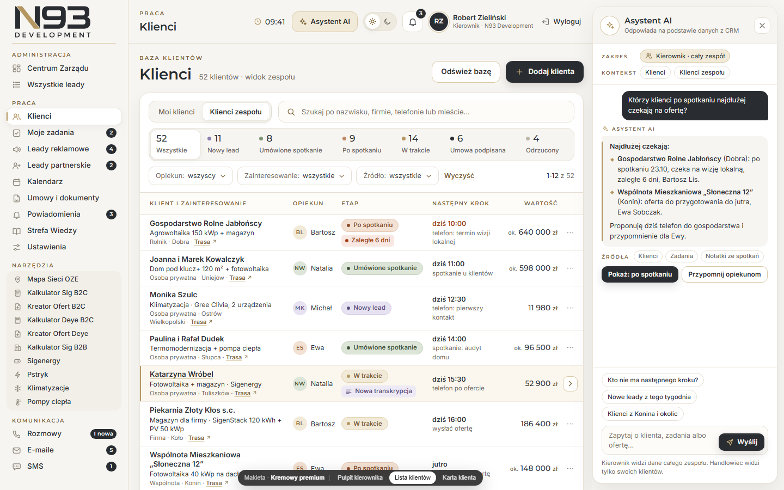Click NW avatar in Joanna i Marek Kowalczyk row
The width and height of the screenshot is (784, 490).
pyautogui.click(x=300, y=268)
